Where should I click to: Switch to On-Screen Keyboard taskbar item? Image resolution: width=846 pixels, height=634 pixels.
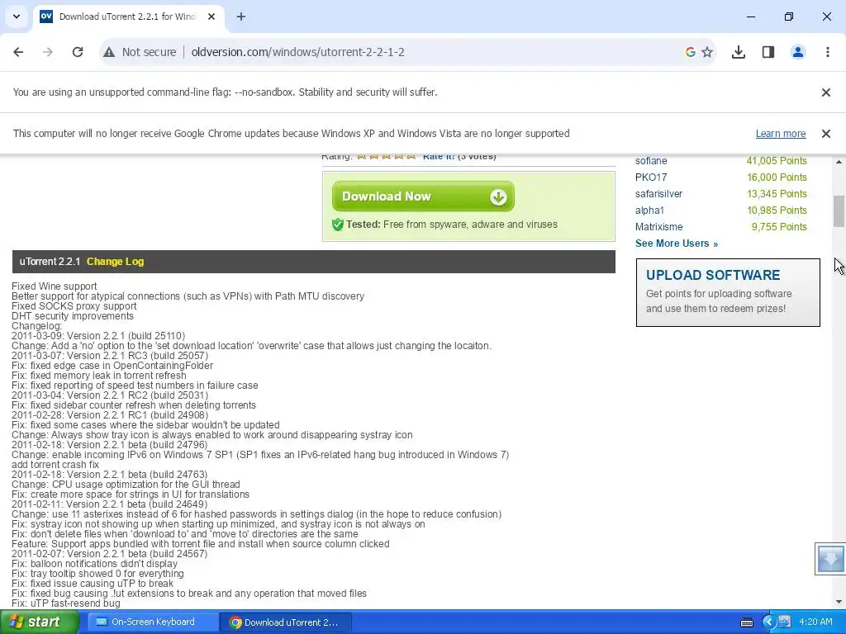click(153, 622)
